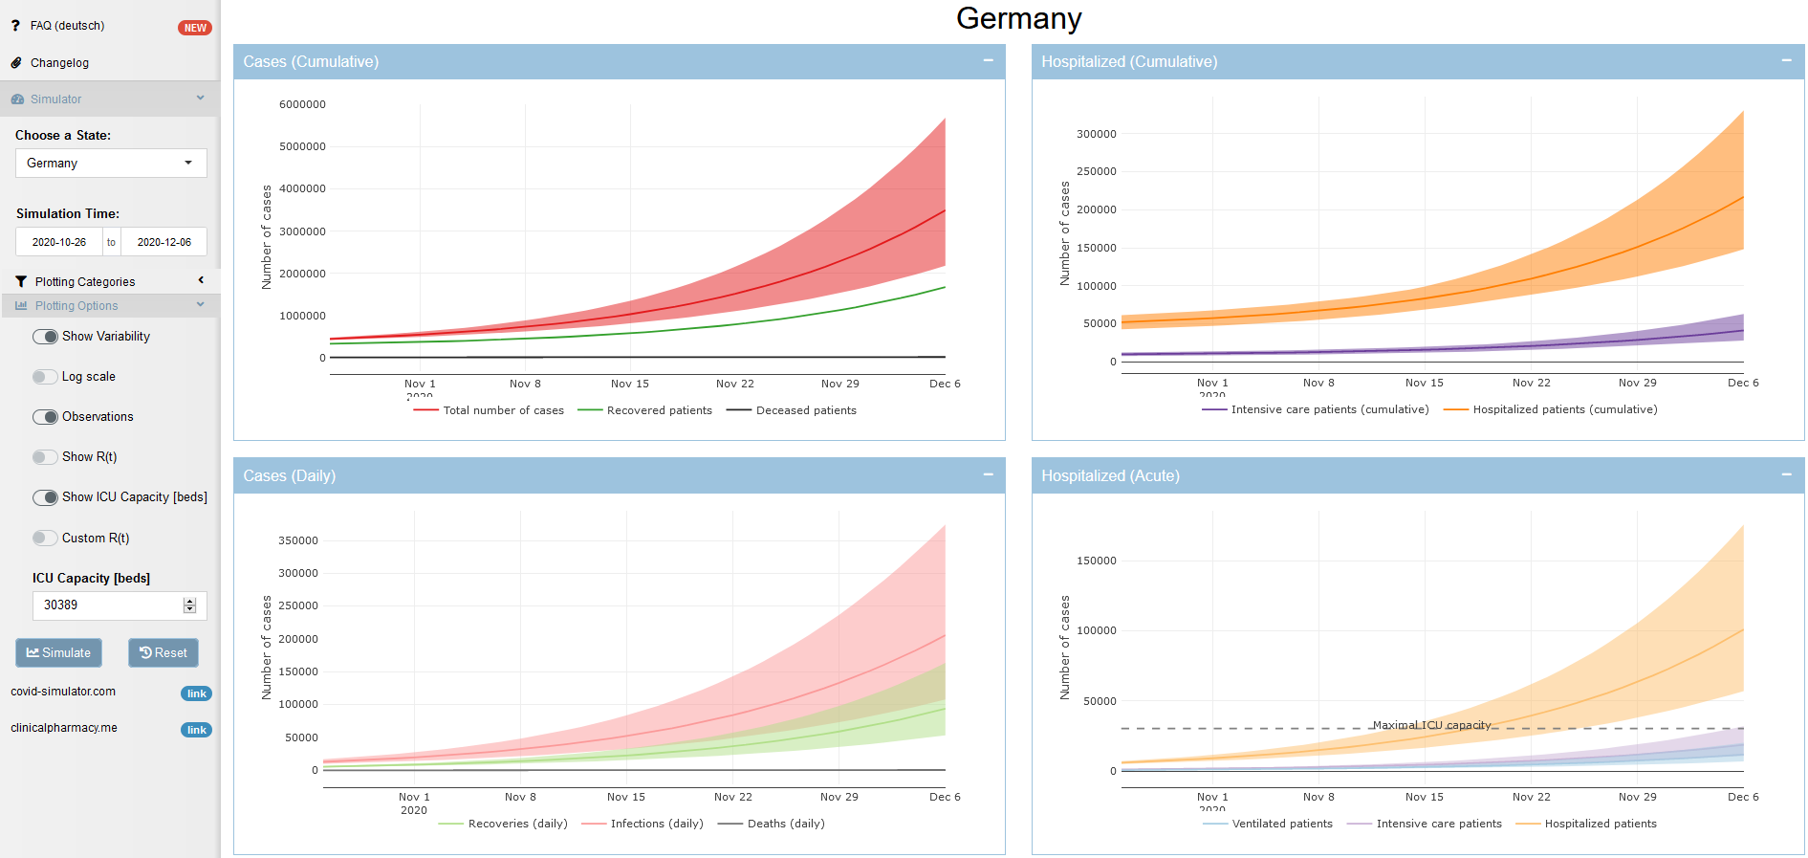Click the ICU capacity stepper arrows
Viewport: 1808px width, 858px height.
pos(189,605)
